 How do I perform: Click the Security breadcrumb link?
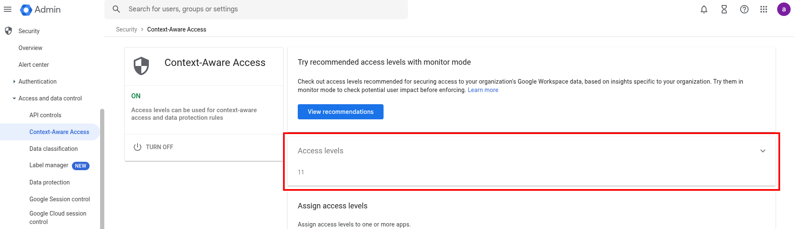click(127, 29)
